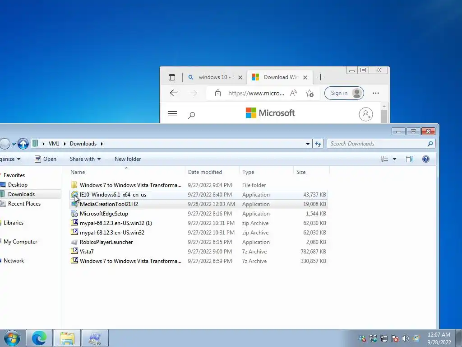Screen dimensions: 462x347
Task: Open address bar previous locations dropdown
Action: tap(308, 144)
